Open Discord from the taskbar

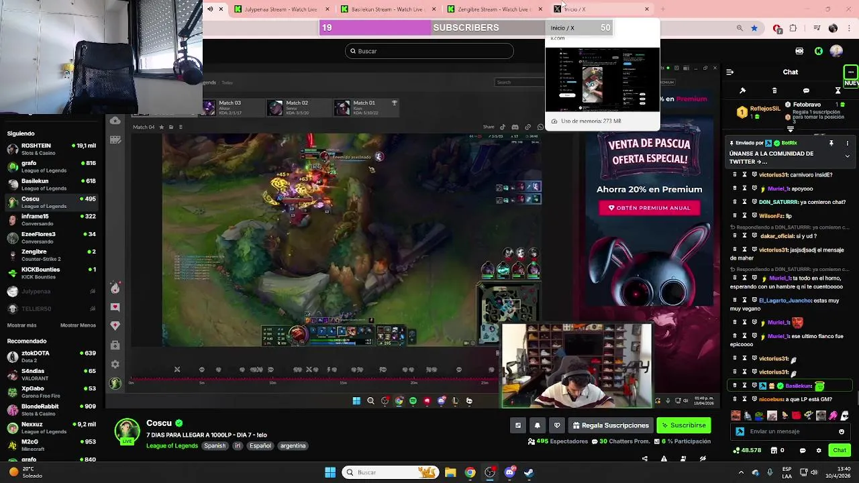(x=509, y=472)
